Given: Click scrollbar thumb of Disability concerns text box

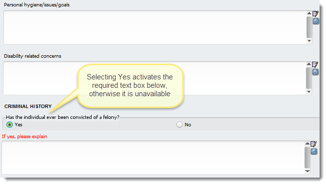Looking at the screenshot, I should click(309, 78).
